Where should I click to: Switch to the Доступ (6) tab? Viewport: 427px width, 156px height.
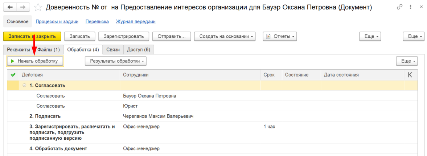(x=139, y=50)
